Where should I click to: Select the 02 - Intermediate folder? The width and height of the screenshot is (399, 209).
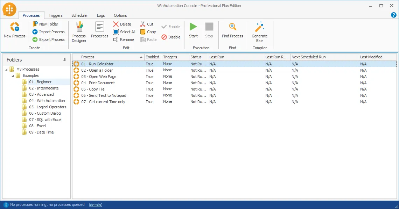click(x=44, y=88)
